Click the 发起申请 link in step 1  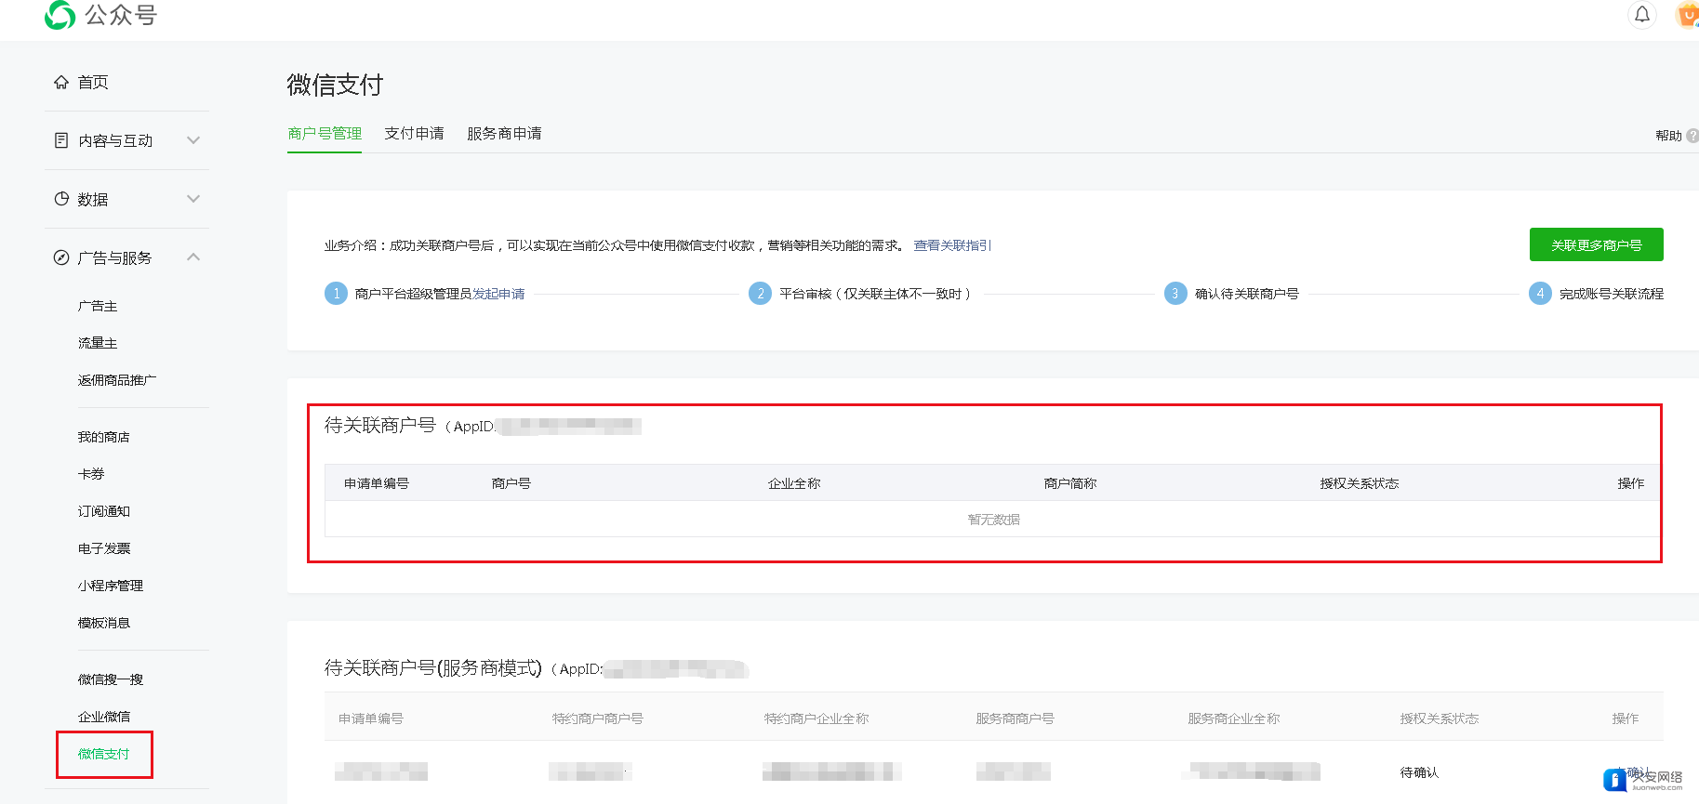(x=498, y=294)
